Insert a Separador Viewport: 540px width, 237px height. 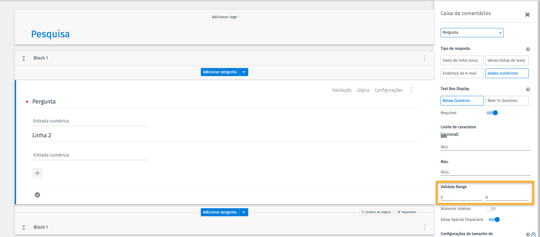click(x=407, y=212)
